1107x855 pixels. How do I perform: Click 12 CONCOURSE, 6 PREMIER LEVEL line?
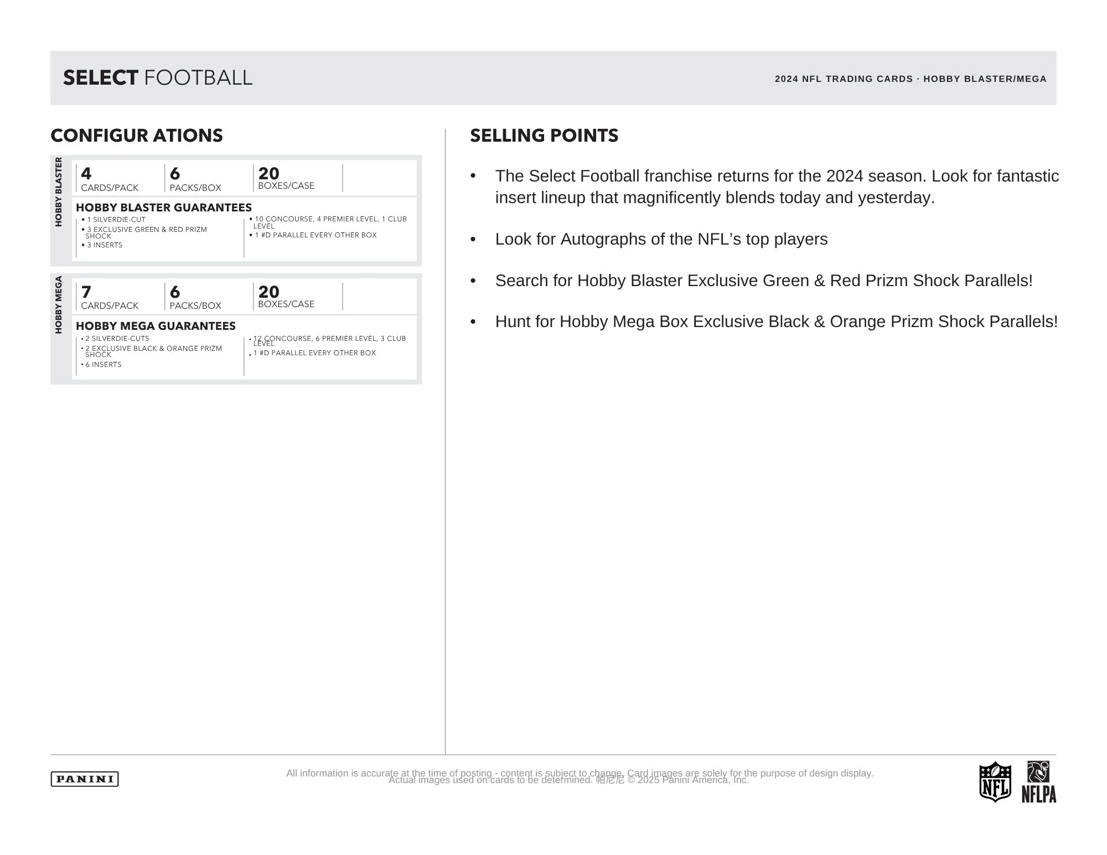[x=328, y=341]
